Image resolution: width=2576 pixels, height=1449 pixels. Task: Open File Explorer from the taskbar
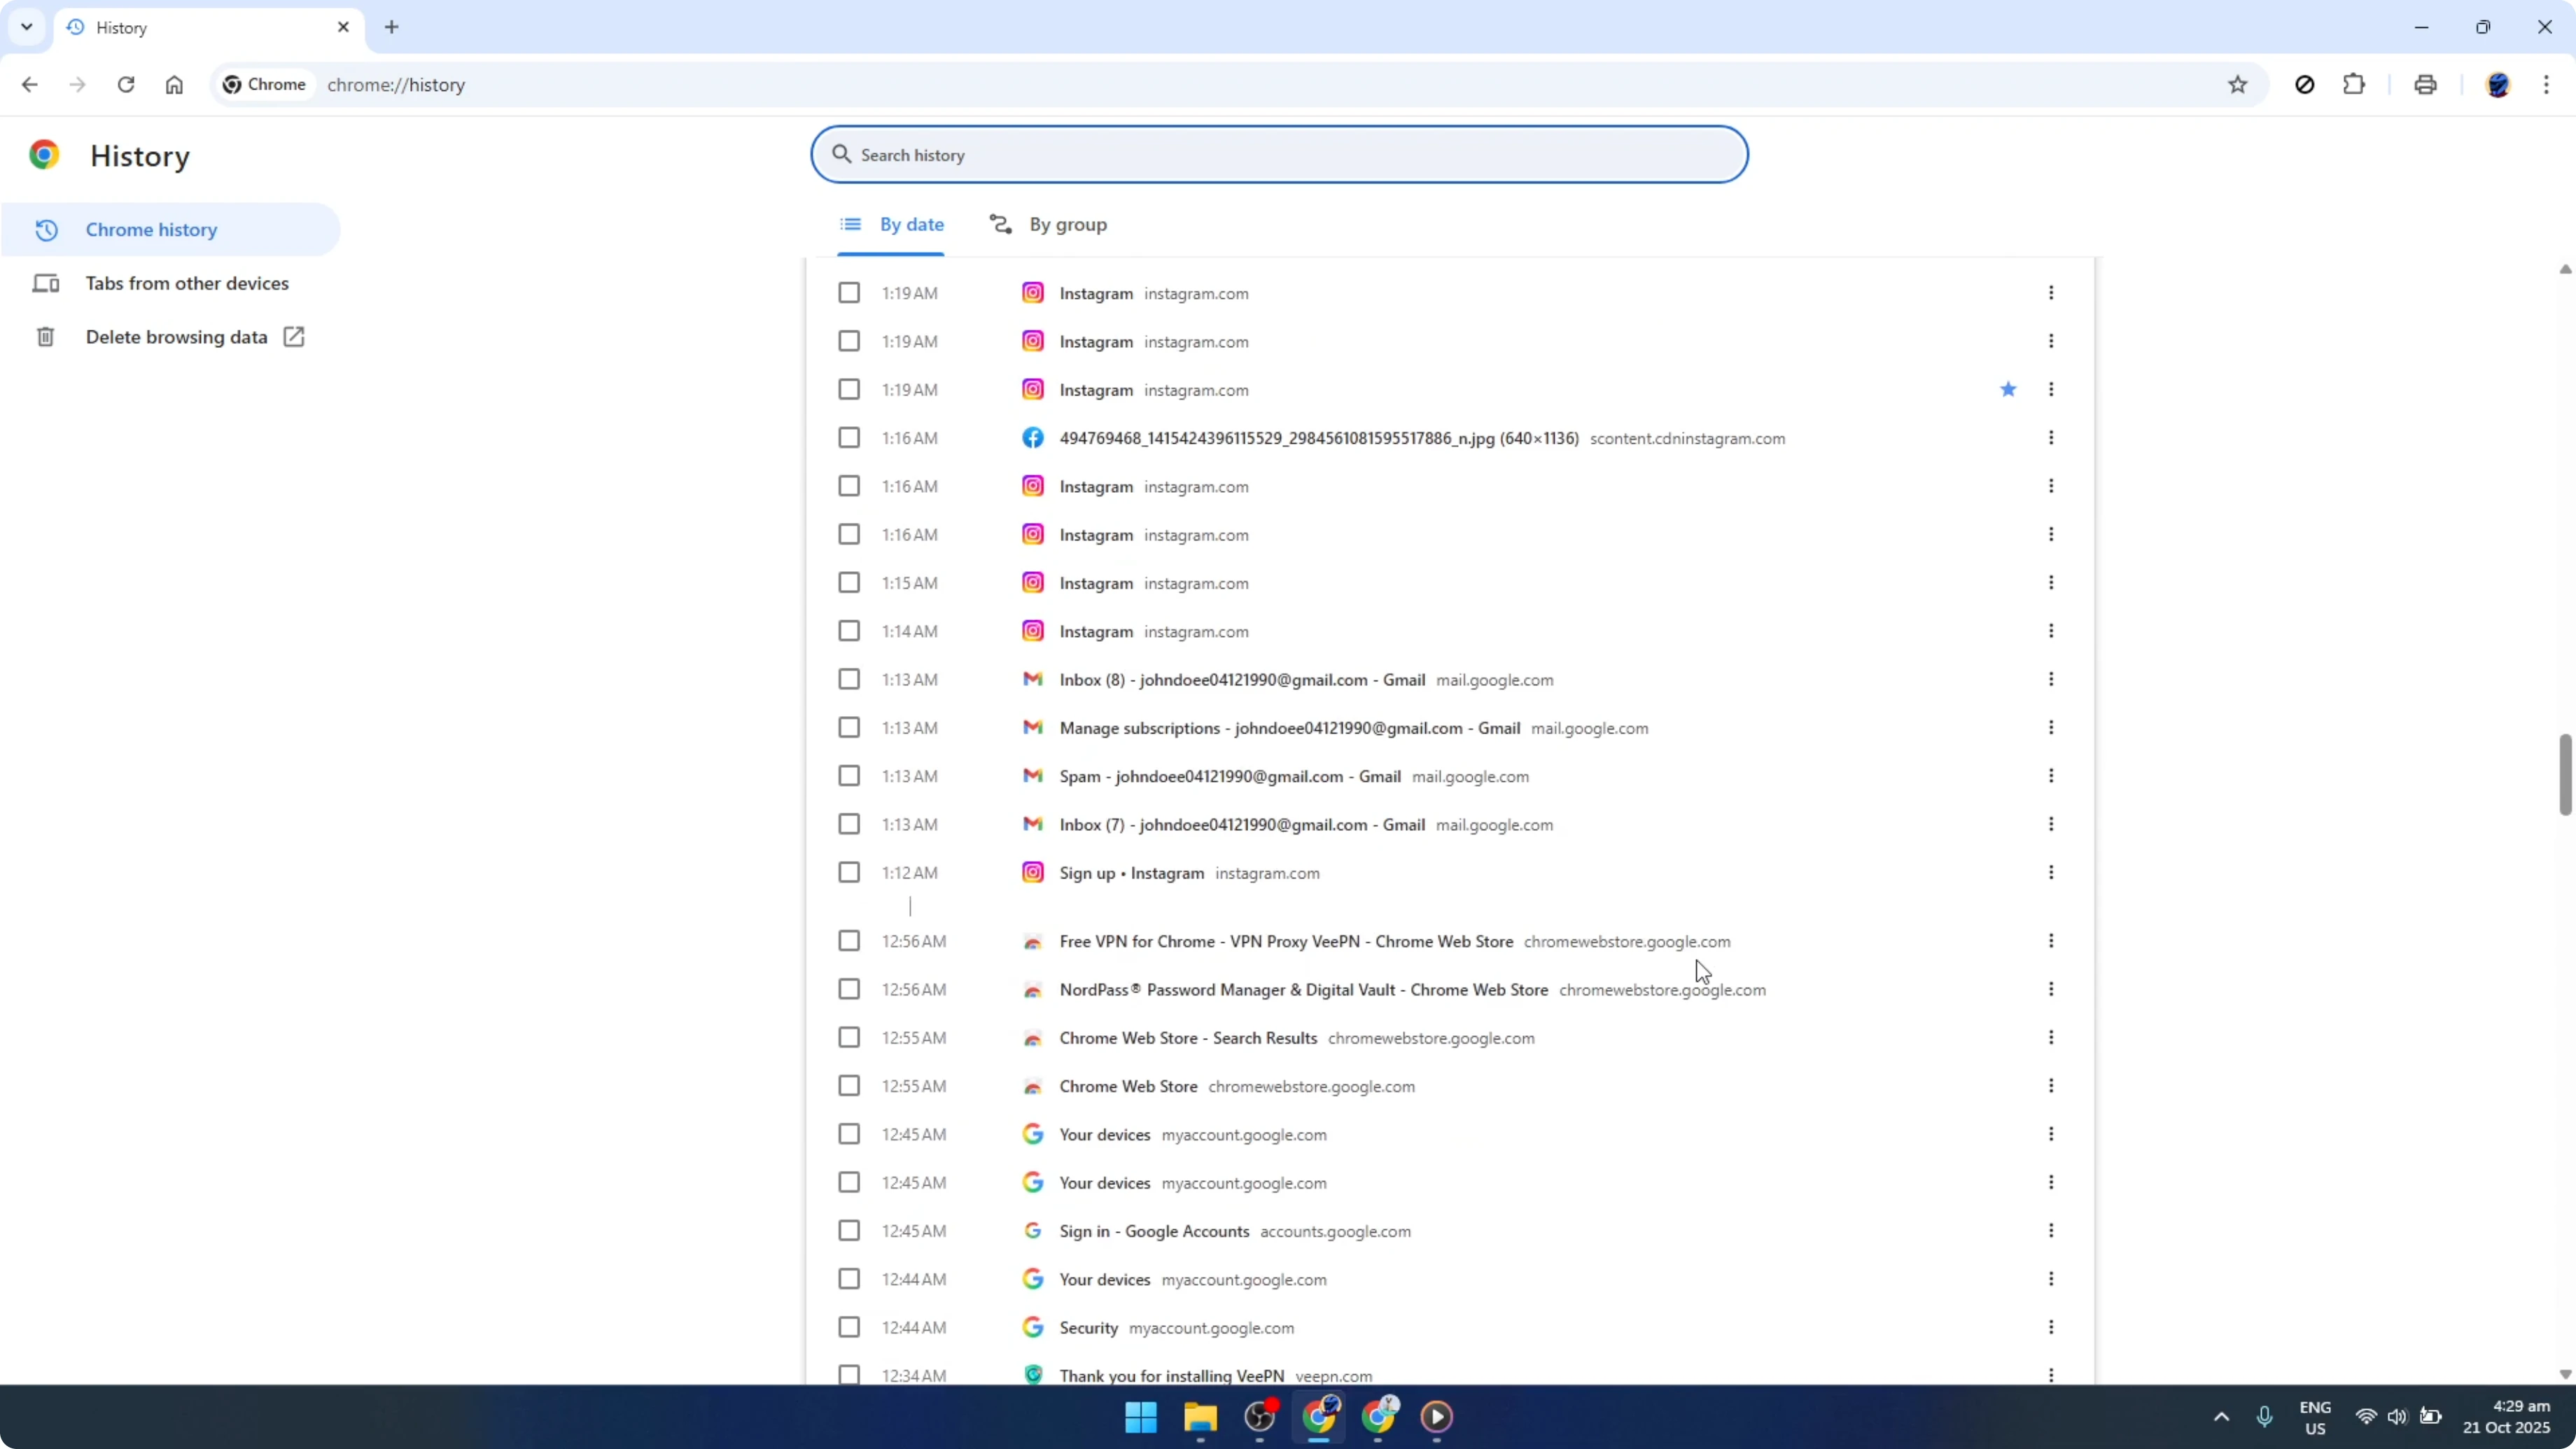pos(1200,1417)
